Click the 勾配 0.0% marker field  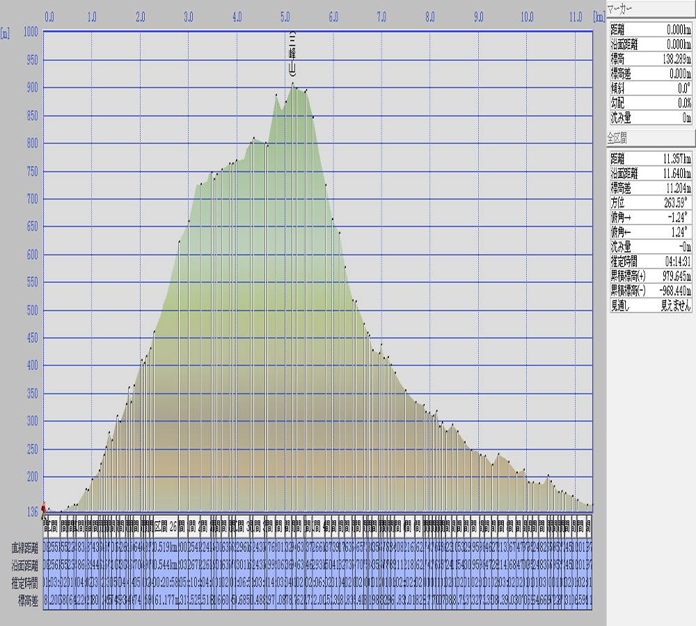(x=651, y=103)
